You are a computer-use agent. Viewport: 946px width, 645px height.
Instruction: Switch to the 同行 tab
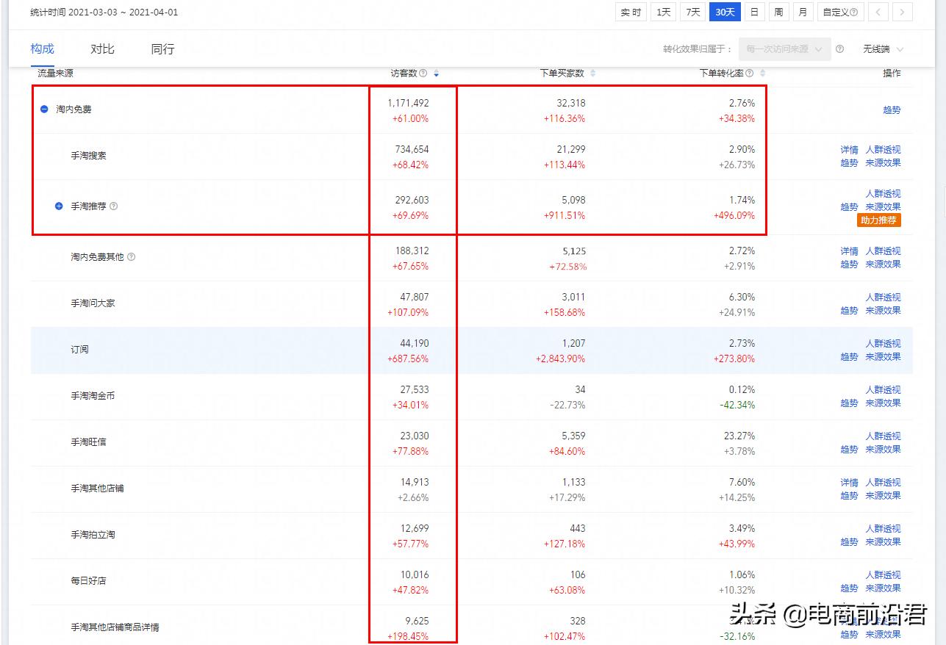tap(162, 48)
